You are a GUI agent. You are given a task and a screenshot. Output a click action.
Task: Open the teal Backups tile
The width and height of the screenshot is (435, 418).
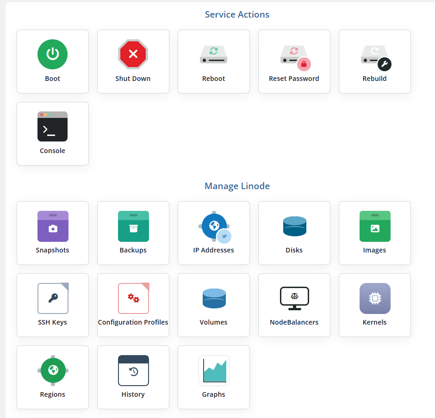[x=133, y=233]
